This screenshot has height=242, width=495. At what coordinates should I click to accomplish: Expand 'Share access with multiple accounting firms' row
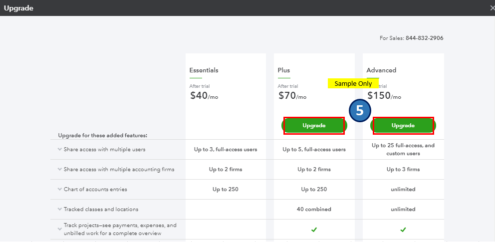click(60, 169)
